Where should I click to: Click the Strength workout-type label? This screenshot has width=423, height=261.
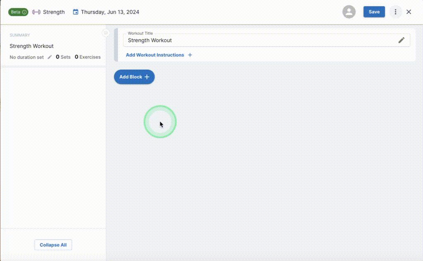pos(54,12)
